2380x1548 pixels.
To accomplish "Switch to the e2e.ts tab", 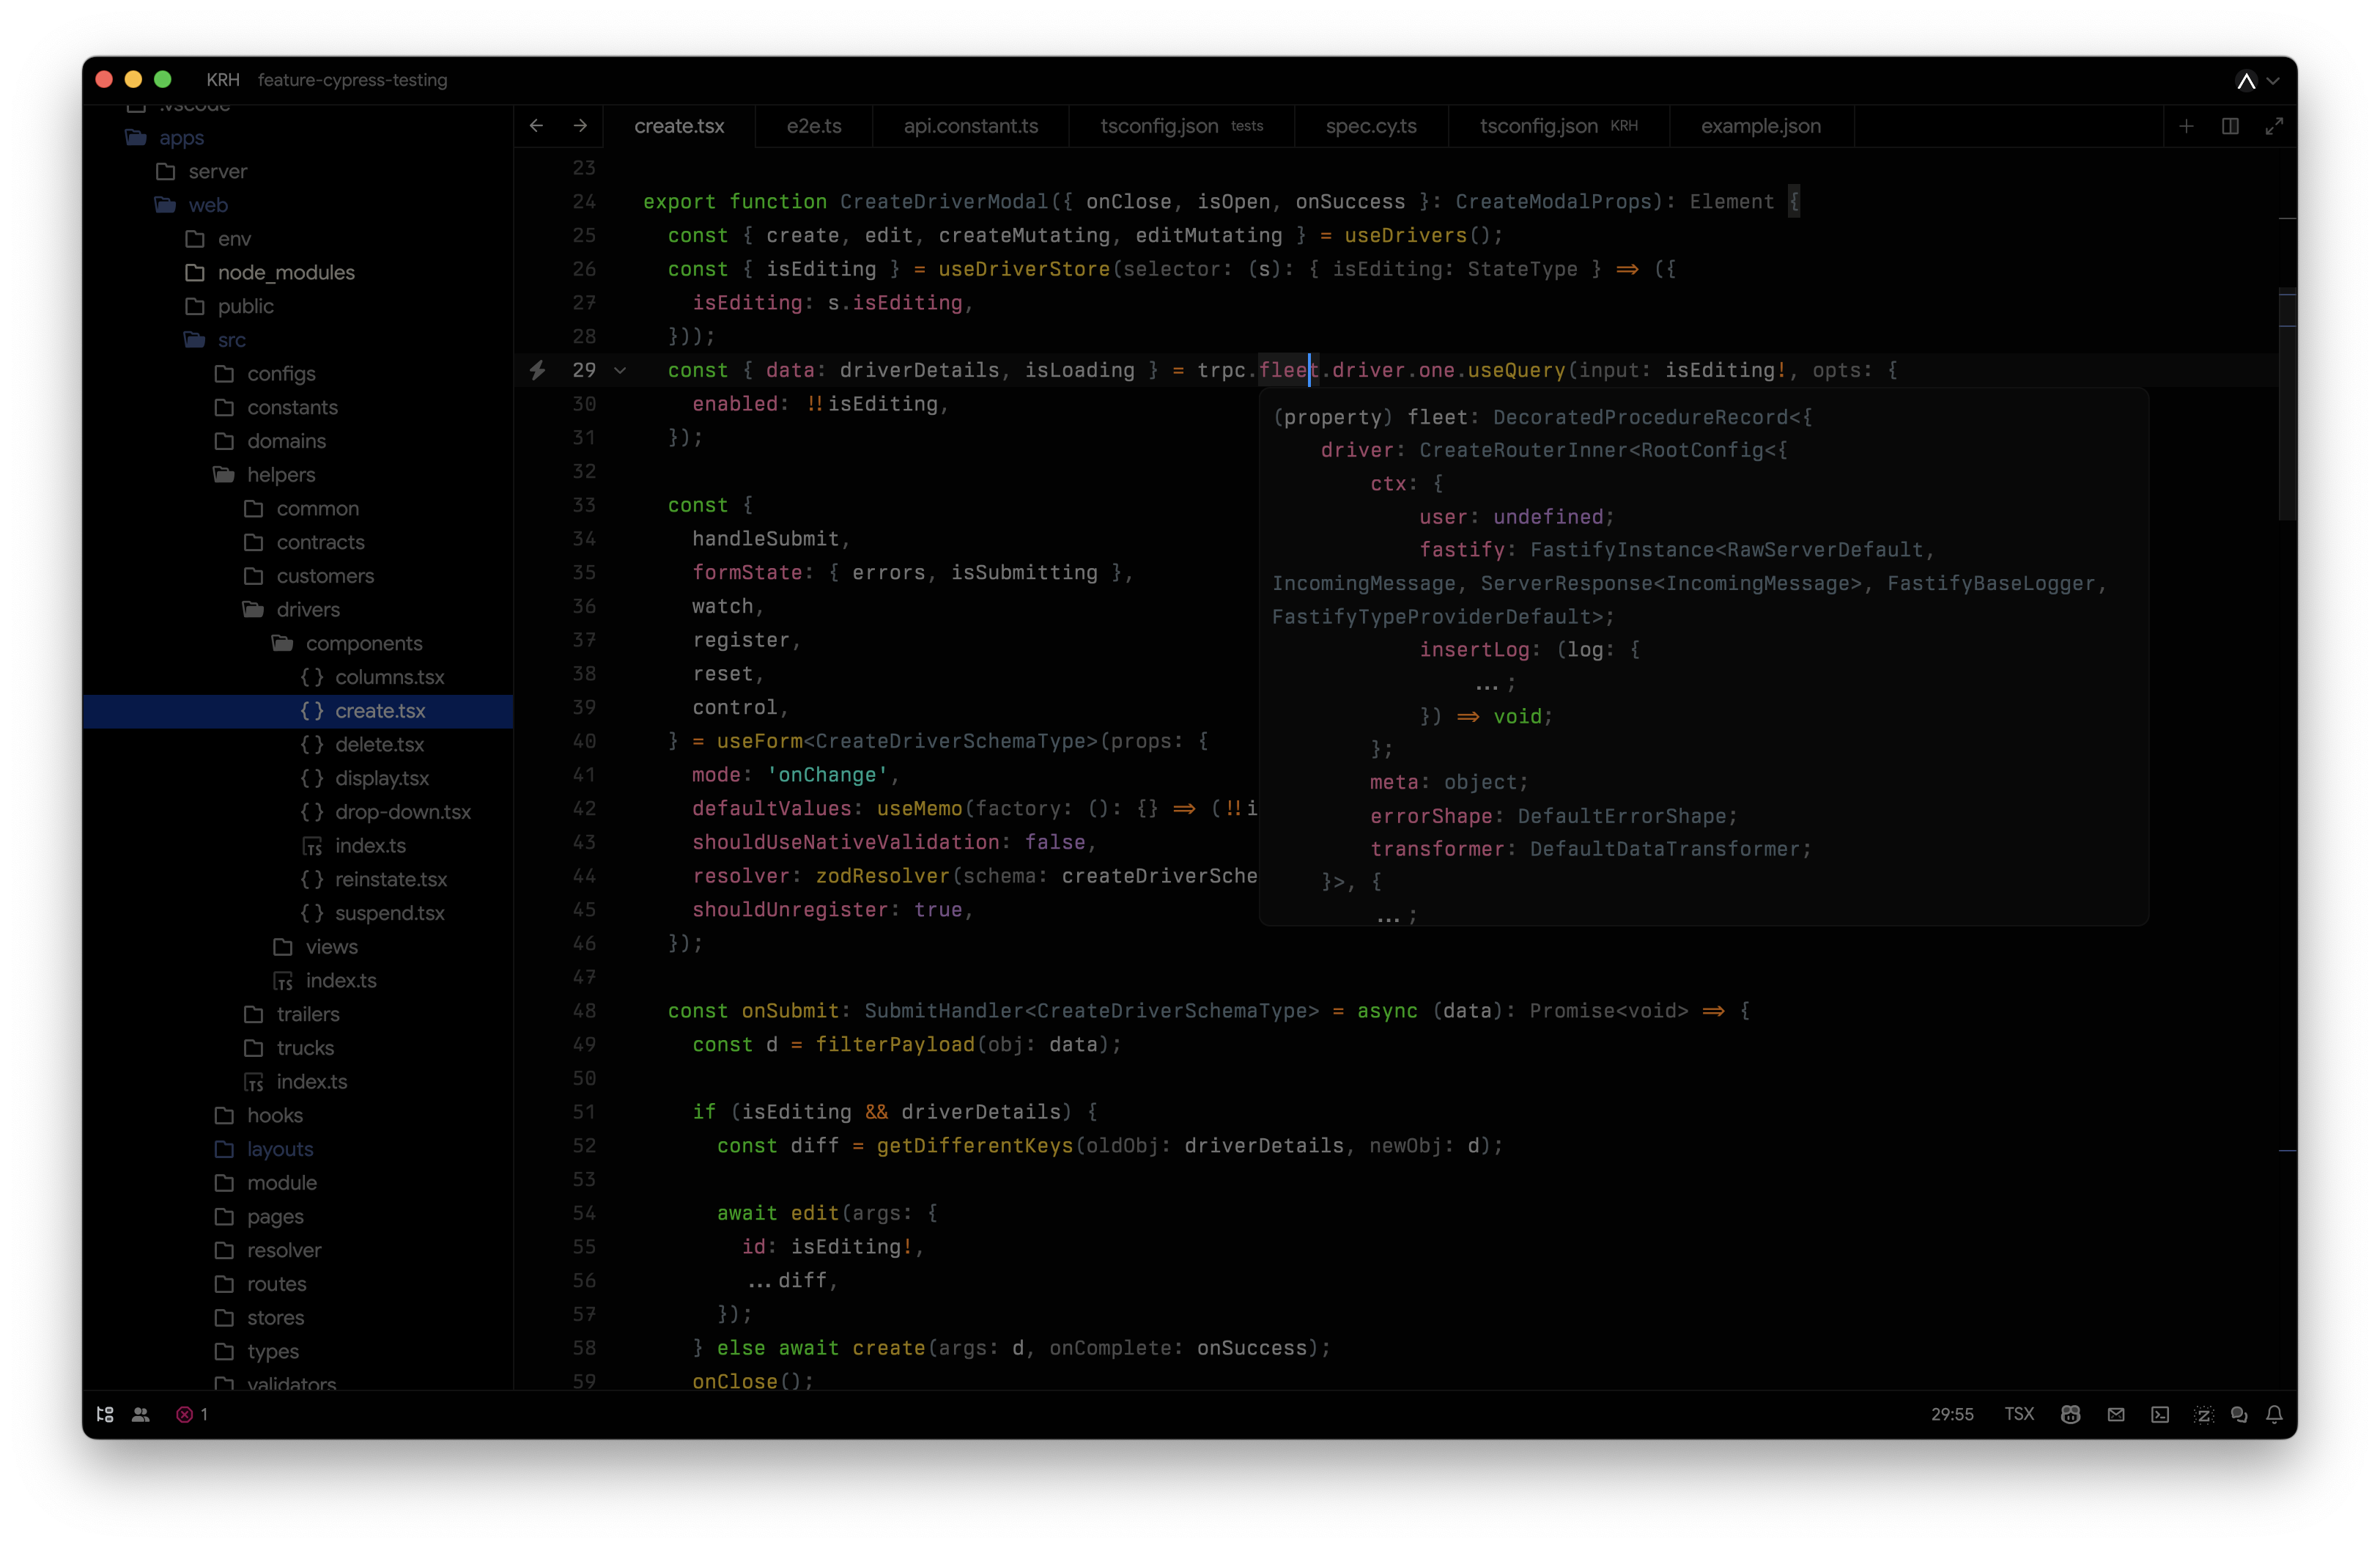I will (814, 126).
